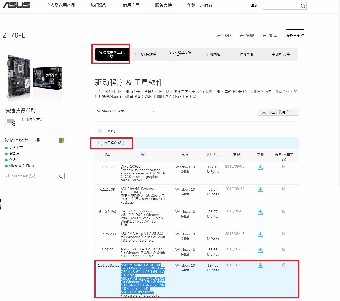The width and height of the screenshot is (340, 301).
Task: Click the 登录 link
Action: 254,5
